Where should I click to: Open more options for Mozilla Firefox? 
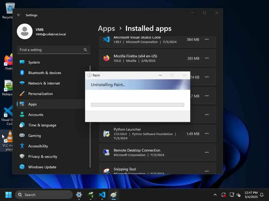coord(207,58)
